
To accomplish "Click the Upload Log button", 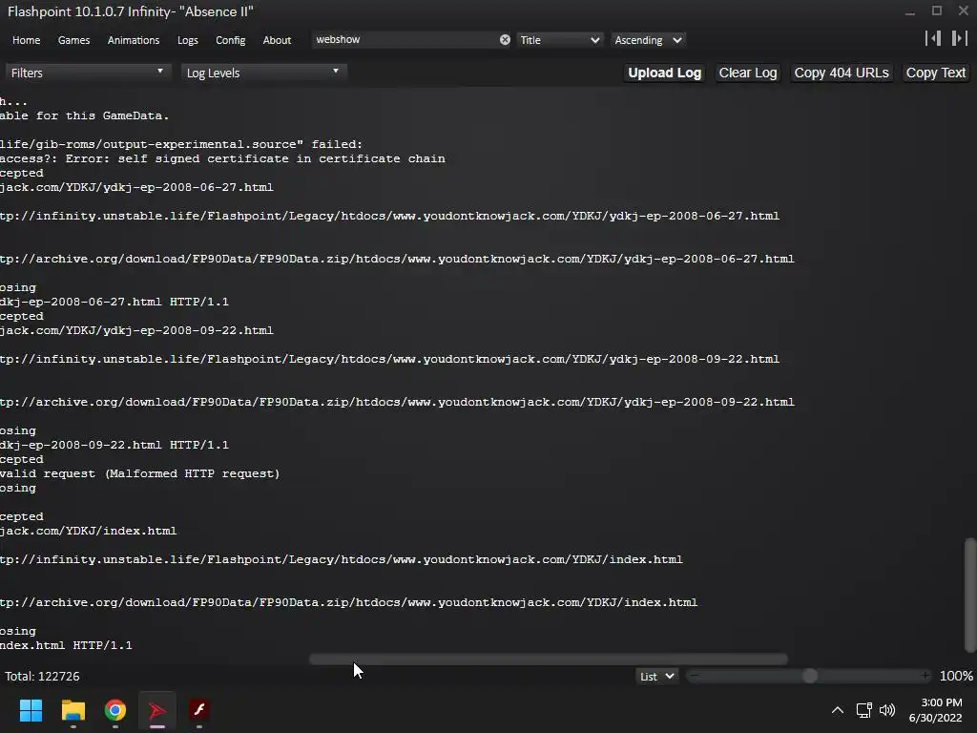I will (664, 73).
